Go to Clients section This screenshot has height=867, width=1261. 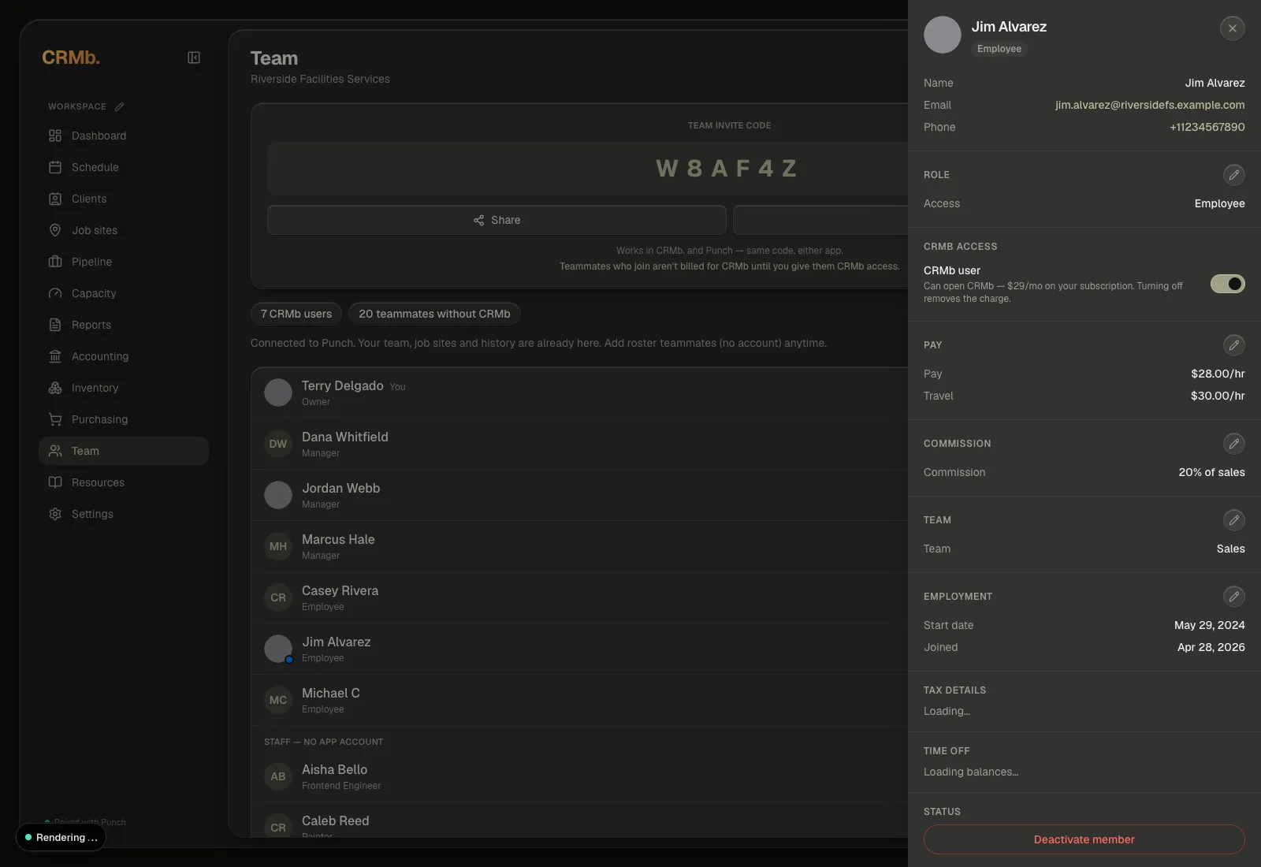(123, 199)
